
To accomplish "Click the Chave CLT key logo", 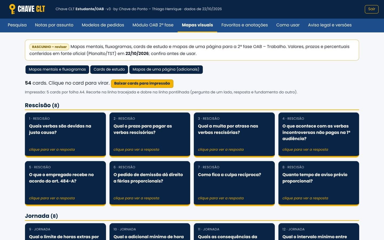I will coord(27,9).
